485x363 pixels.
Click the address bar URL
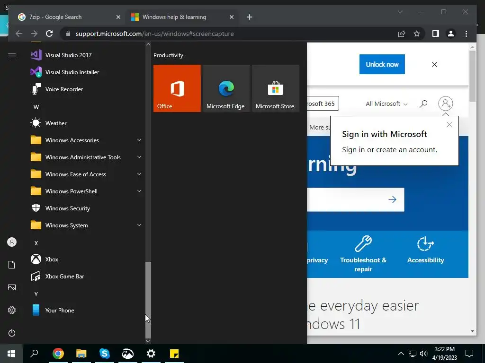[x=154, y=34]
